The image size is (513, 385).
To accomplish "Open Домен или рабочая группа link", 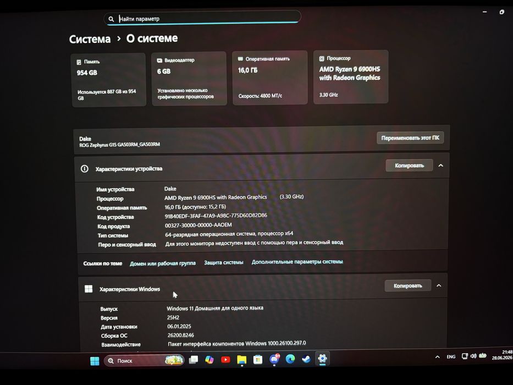I will click(163, 263).
